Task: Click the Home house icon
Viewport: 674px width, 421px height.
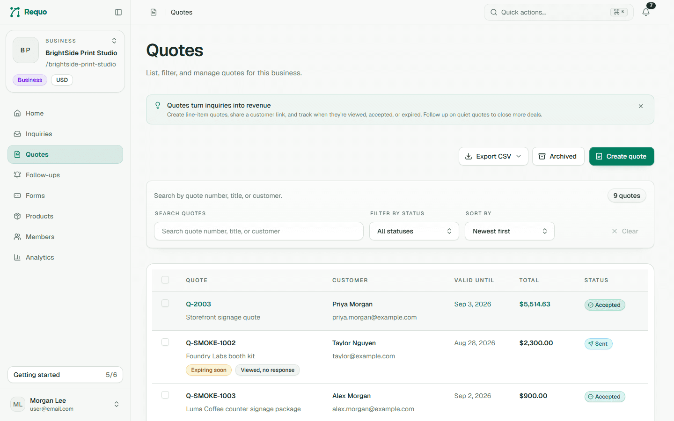Action: pyautogui.click(x=17, y=113)
